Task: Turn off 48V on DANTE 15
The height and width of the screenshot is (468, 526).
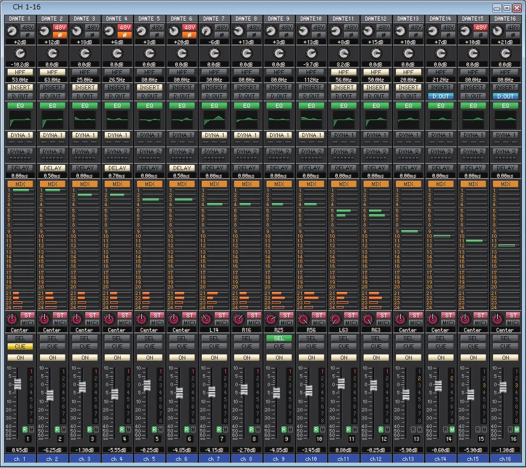Action: tap(481, 27)
